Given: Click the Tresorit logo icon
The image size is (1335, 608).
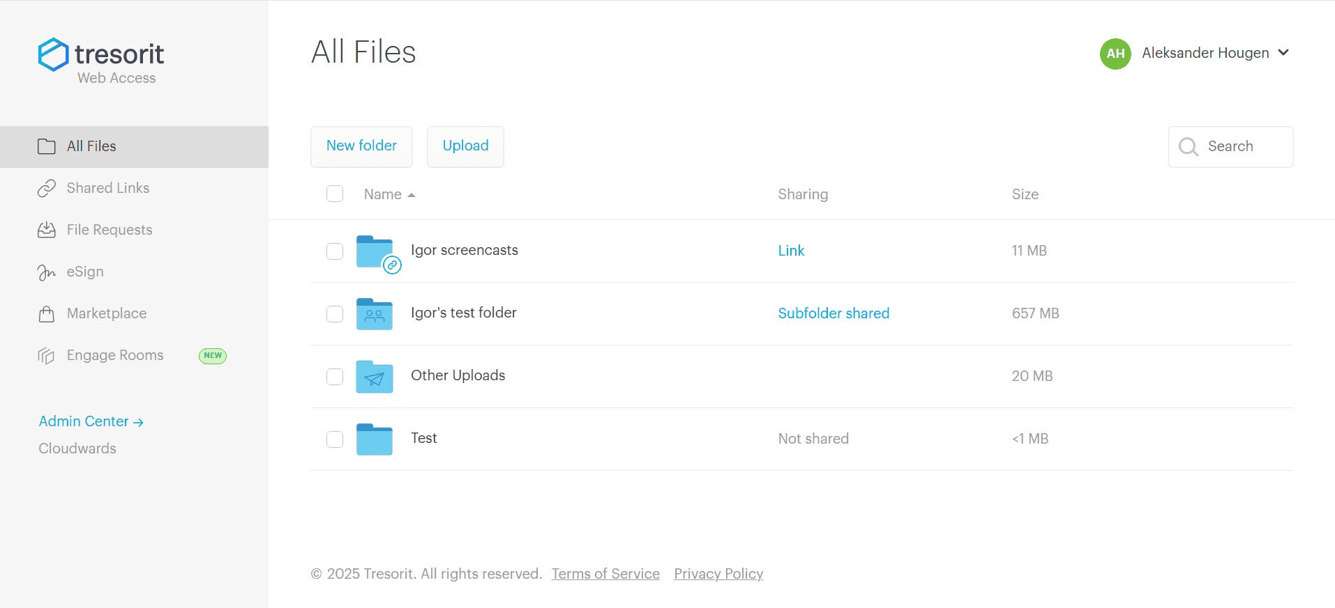Looking at the screenshot, I should (x=53, y=54).
